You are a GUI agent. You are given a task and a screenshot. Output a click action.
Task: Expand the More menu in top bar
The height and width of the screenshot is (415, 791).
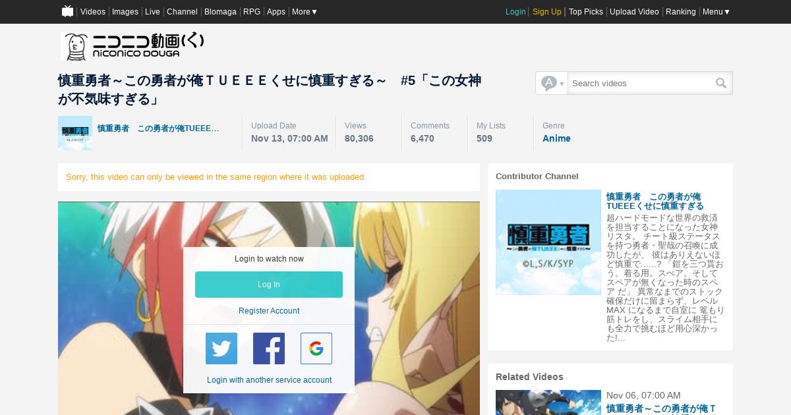point(305,12)
